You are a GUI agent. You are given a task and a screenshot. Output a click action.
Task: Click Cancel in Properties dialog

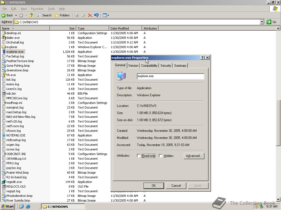coord(176,186)
